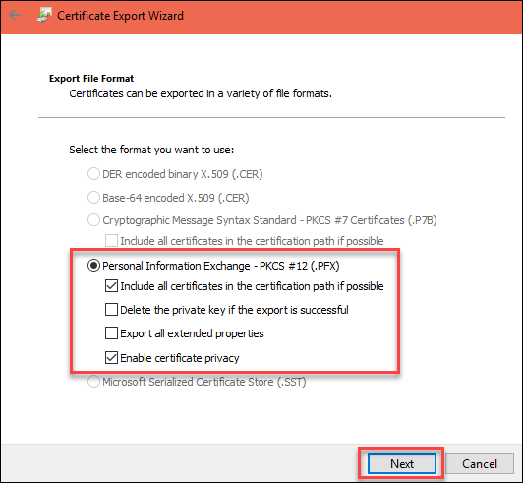
Task: Cancel the certificate export wizard
Action: click(x=480, y=464)
